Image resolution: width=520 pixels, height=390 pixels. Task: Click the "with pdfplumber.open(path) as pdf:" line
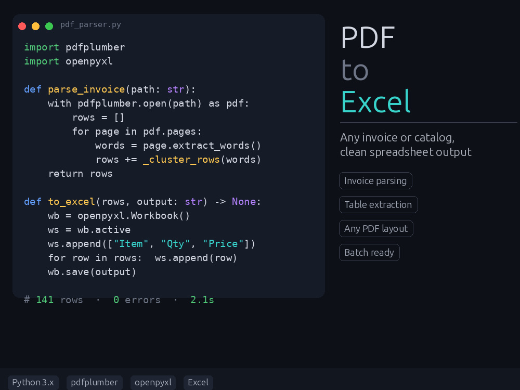pos(148,103)
